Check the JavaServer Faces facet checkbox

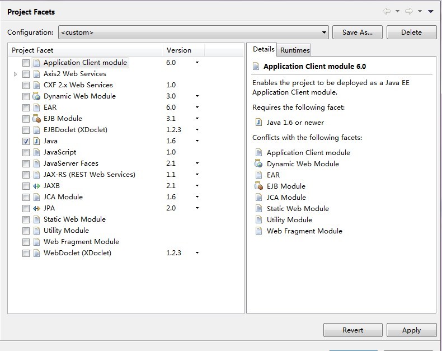26,163
